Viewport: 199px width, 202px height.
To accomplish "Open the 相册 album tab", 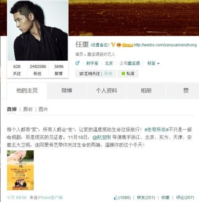I will click(146, 91).
